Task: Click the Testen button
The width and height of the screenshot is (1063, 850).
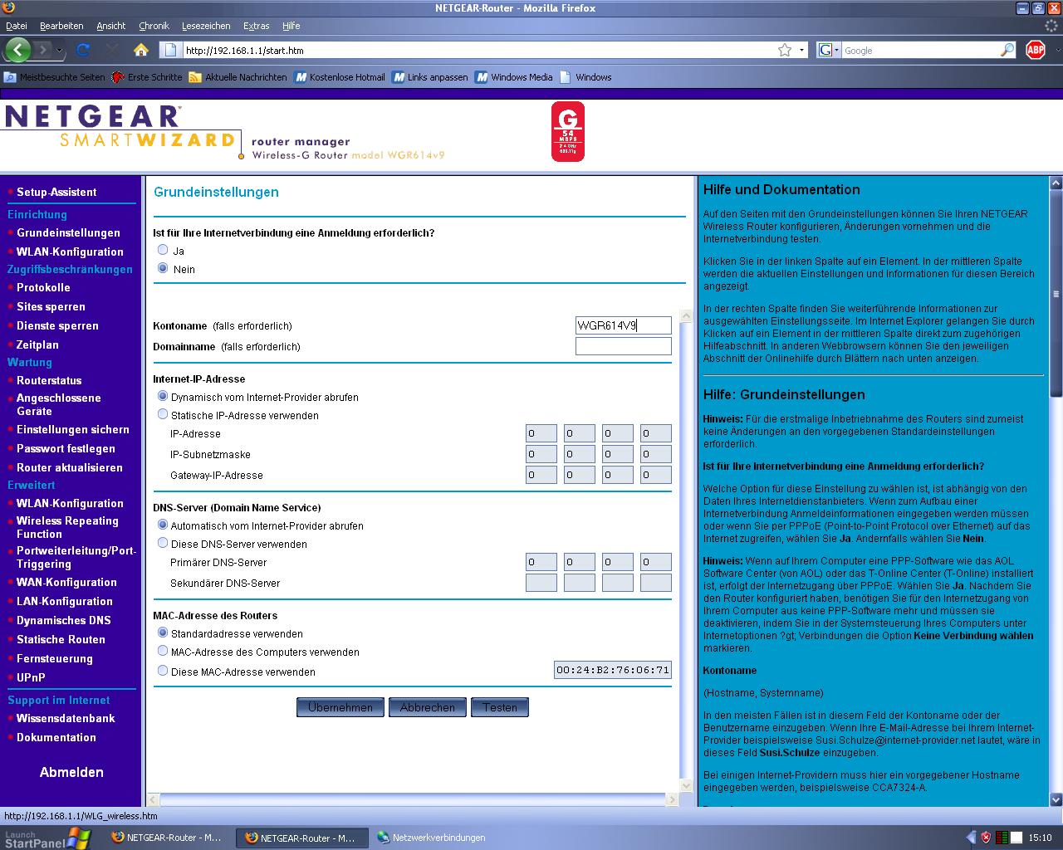Action: coord(500,707)
